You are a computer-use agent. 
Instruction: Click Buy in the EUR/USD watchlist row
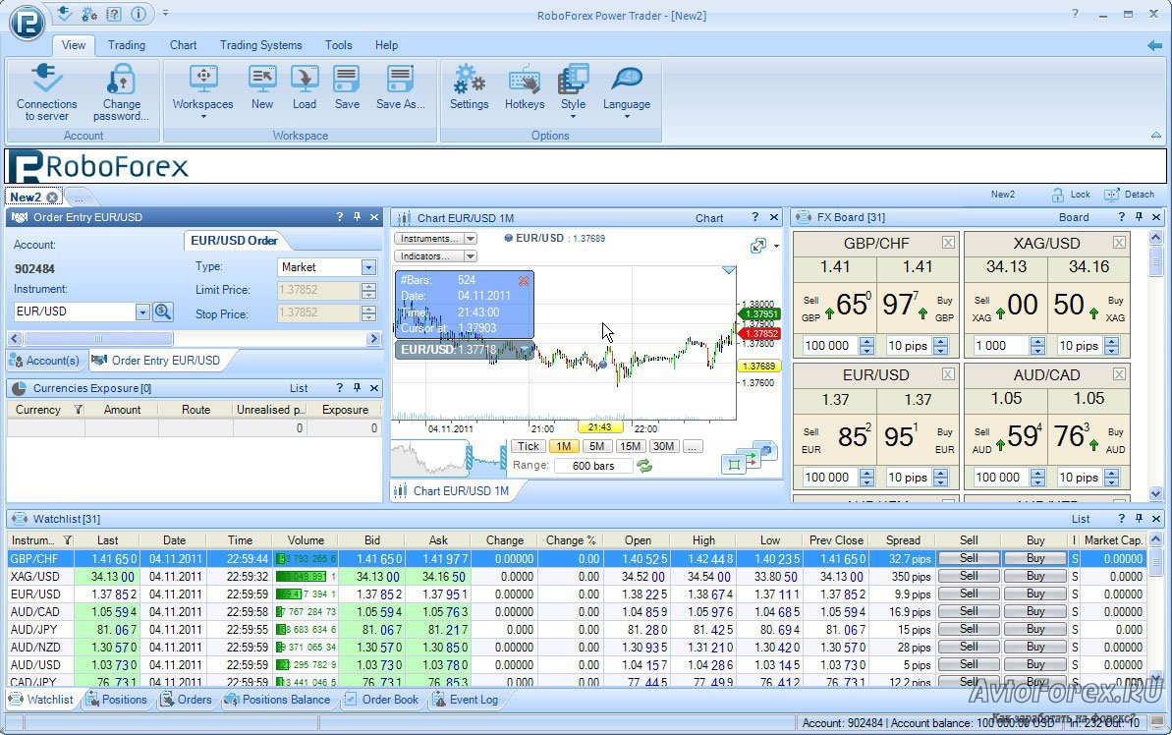1035,594
